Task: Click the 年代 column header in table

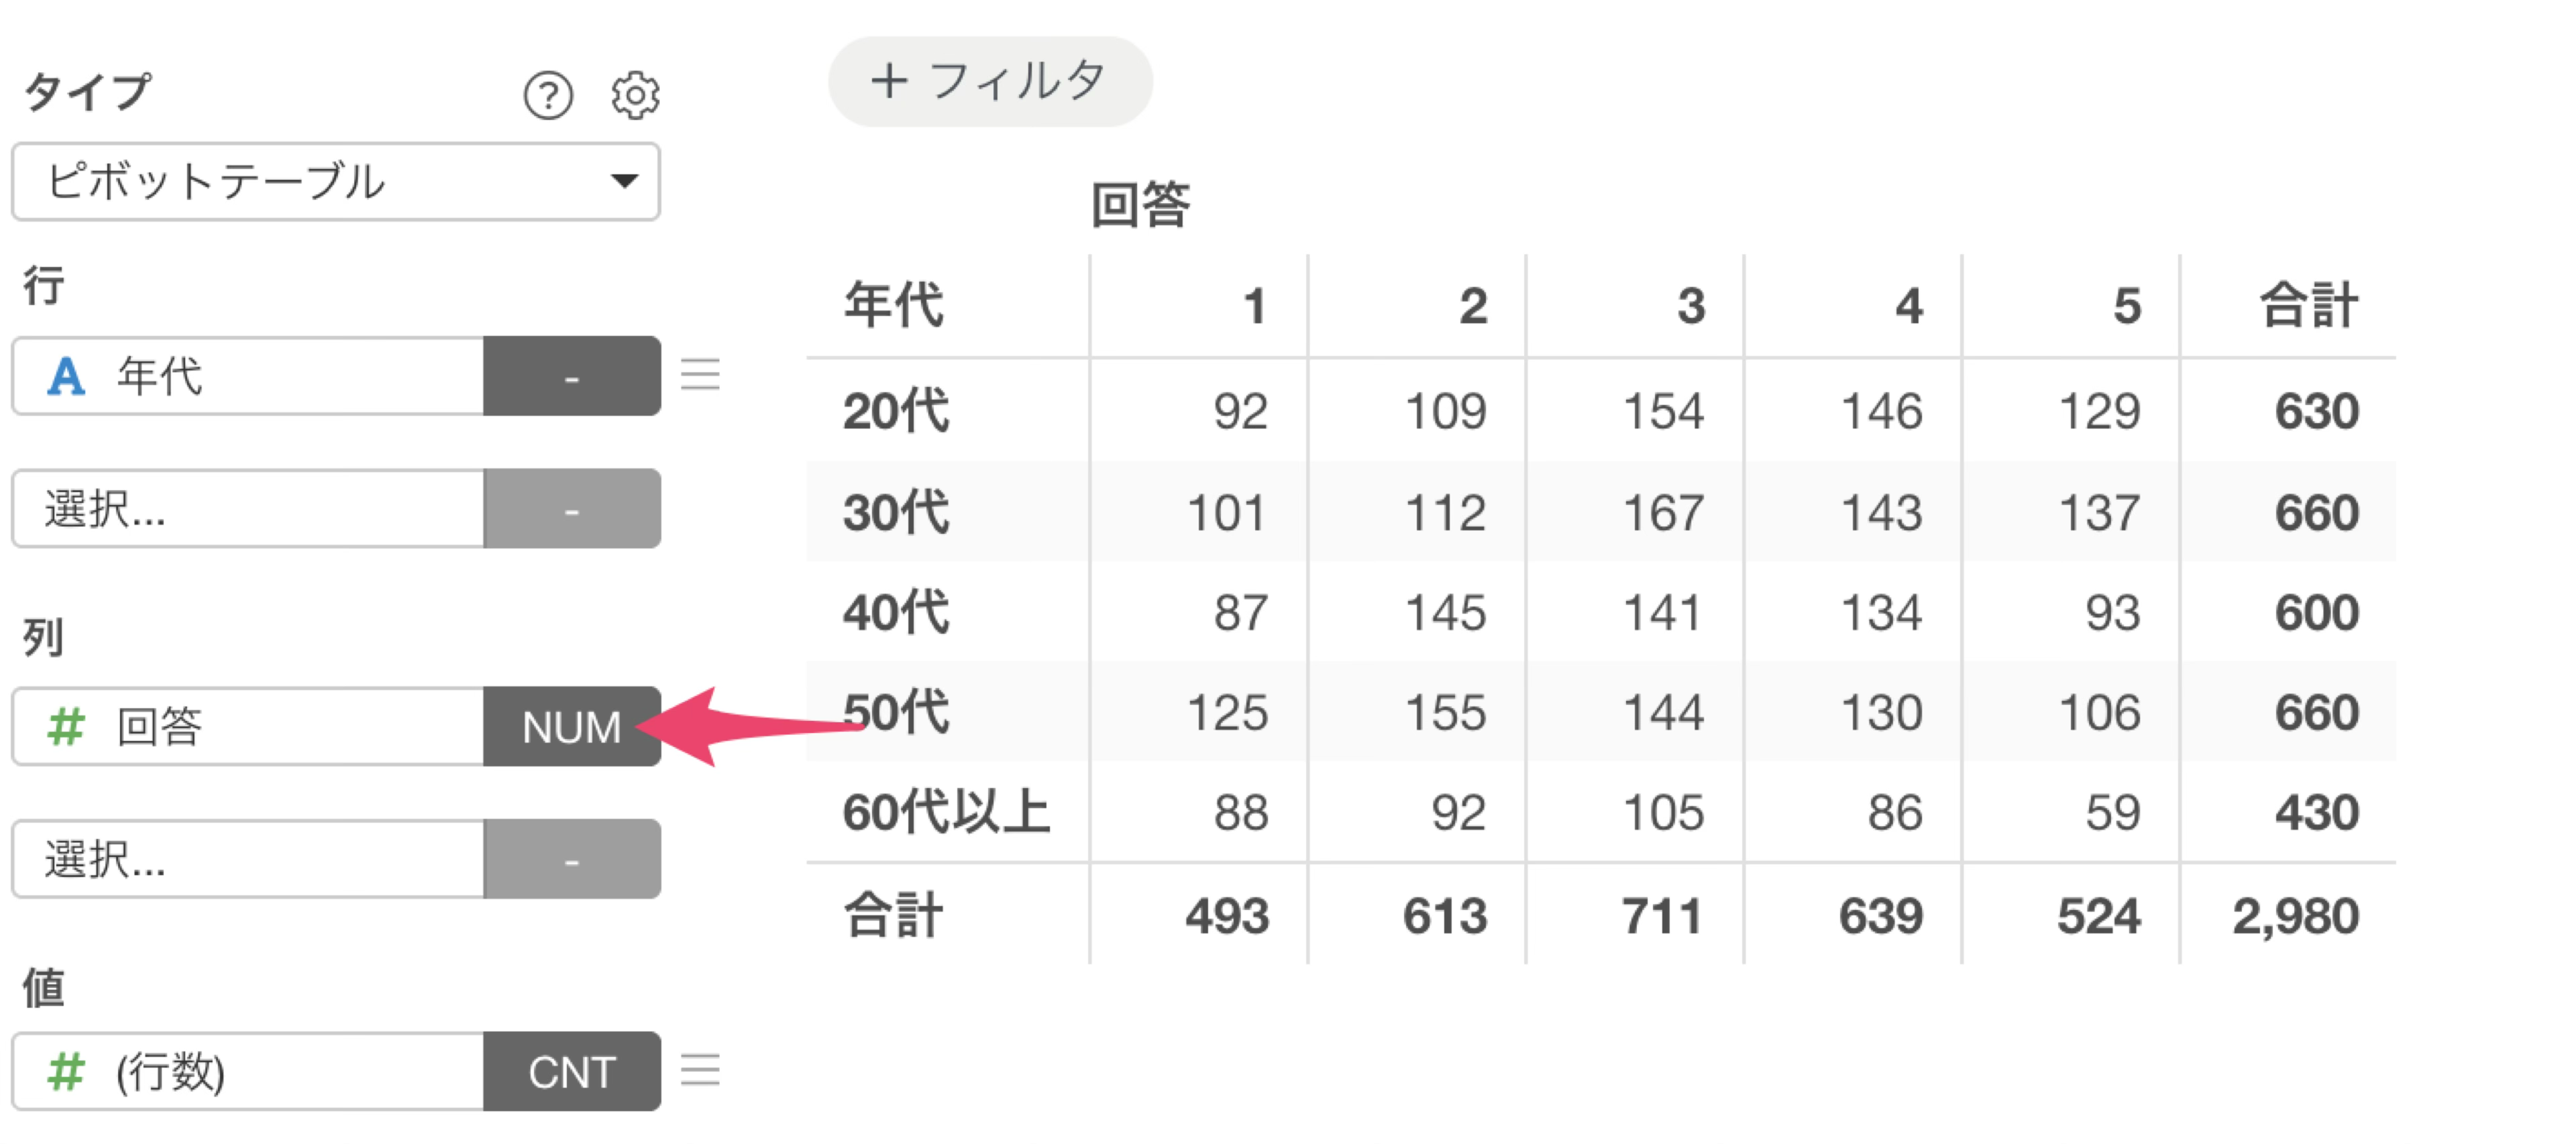Action: [x=893, y=306]
